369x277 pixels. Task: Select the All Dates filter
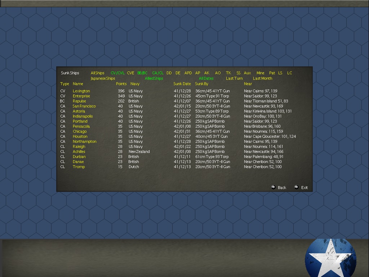[x=206, y=78]
